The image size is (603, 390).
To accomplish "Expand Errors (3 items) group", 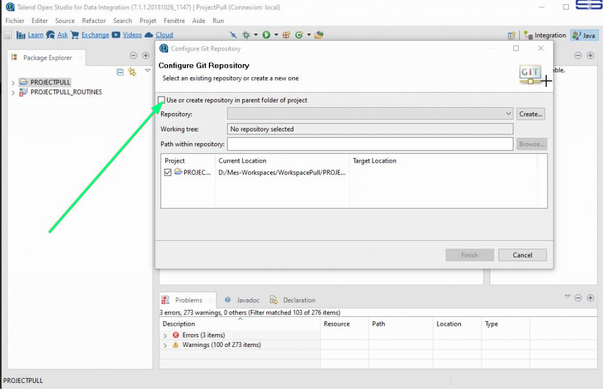I will (165, 335).
